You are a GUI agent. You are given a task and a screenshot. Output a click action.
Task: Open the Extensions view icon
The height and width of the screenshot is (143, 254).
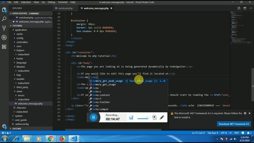coord(4,47)
